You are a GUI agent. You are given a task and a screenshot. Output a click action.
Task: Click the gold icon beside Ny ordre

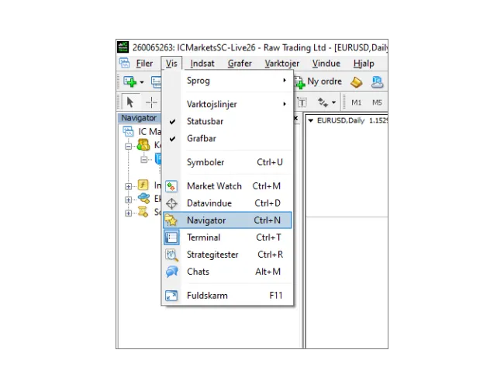pyautogui.click(x=357, y=81)
